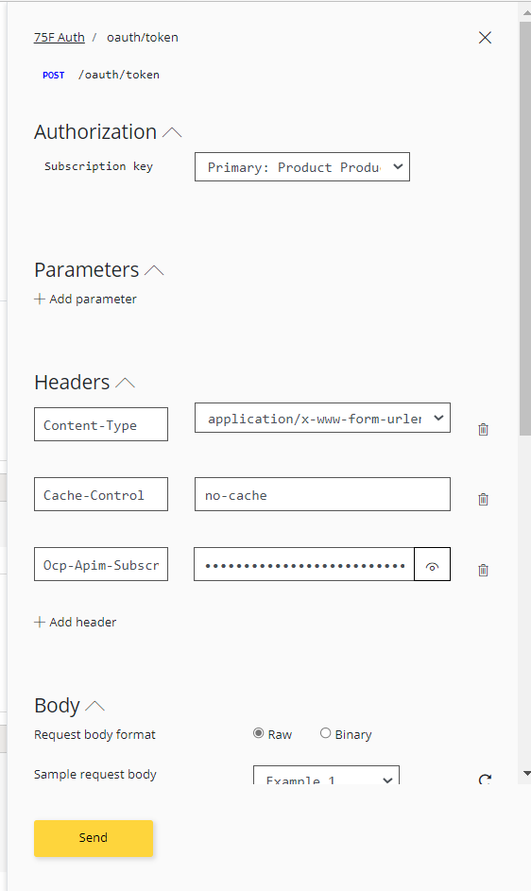Reset the sample request body
Viewport: 531px width, 891px height.
485,780
